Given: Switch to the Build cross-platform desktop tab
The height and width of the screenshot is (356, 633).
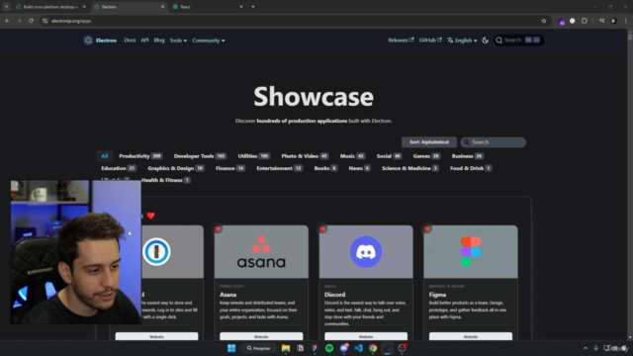Looking at the screenshot, I should click(50, 7).
